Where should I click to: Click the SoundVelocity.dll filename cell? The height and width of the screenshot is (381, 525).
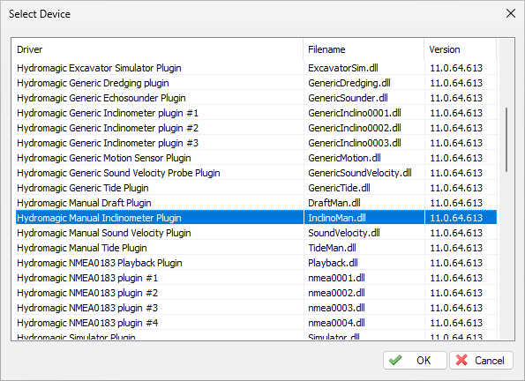pyautogui.click(x=364, y=233)
